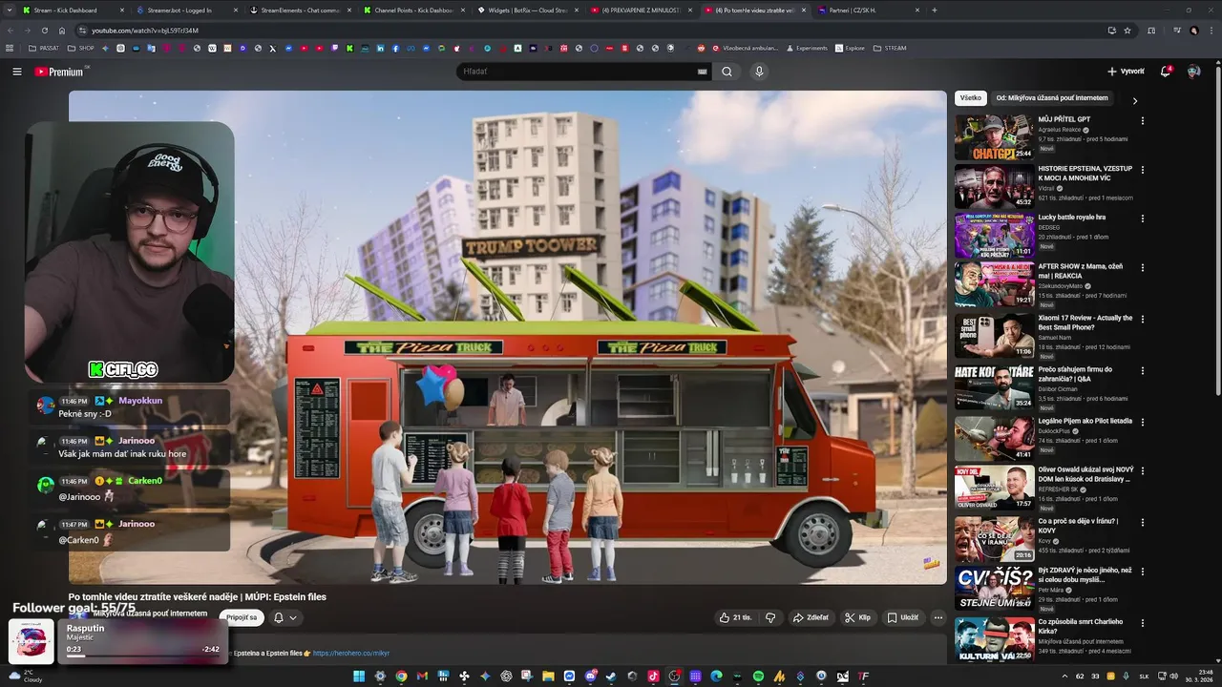Open Experiments bookmark

click(x=806, y=48)
